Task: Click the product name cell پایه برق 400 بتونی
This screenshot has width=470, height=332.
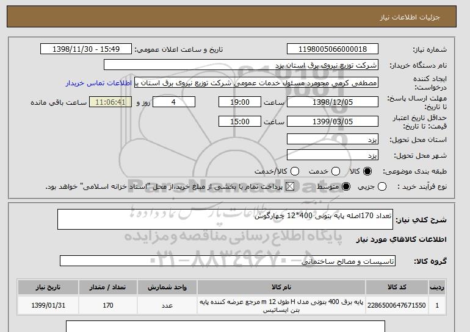Action: [x=281, y=305]
